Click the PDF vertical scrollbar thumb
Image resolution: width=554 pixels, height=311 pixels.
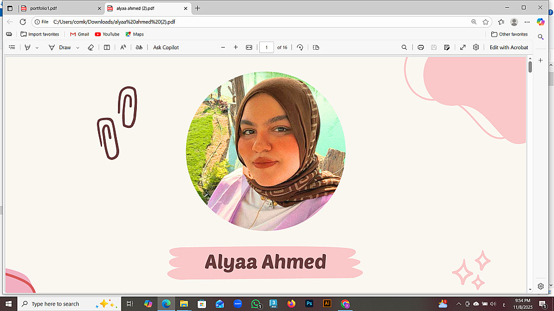coord(530,67)
